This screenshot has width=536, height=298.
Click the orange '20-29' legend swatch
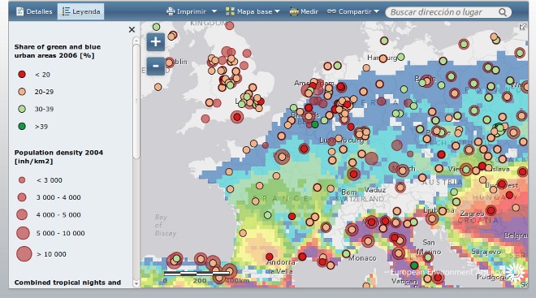(22, 92)
